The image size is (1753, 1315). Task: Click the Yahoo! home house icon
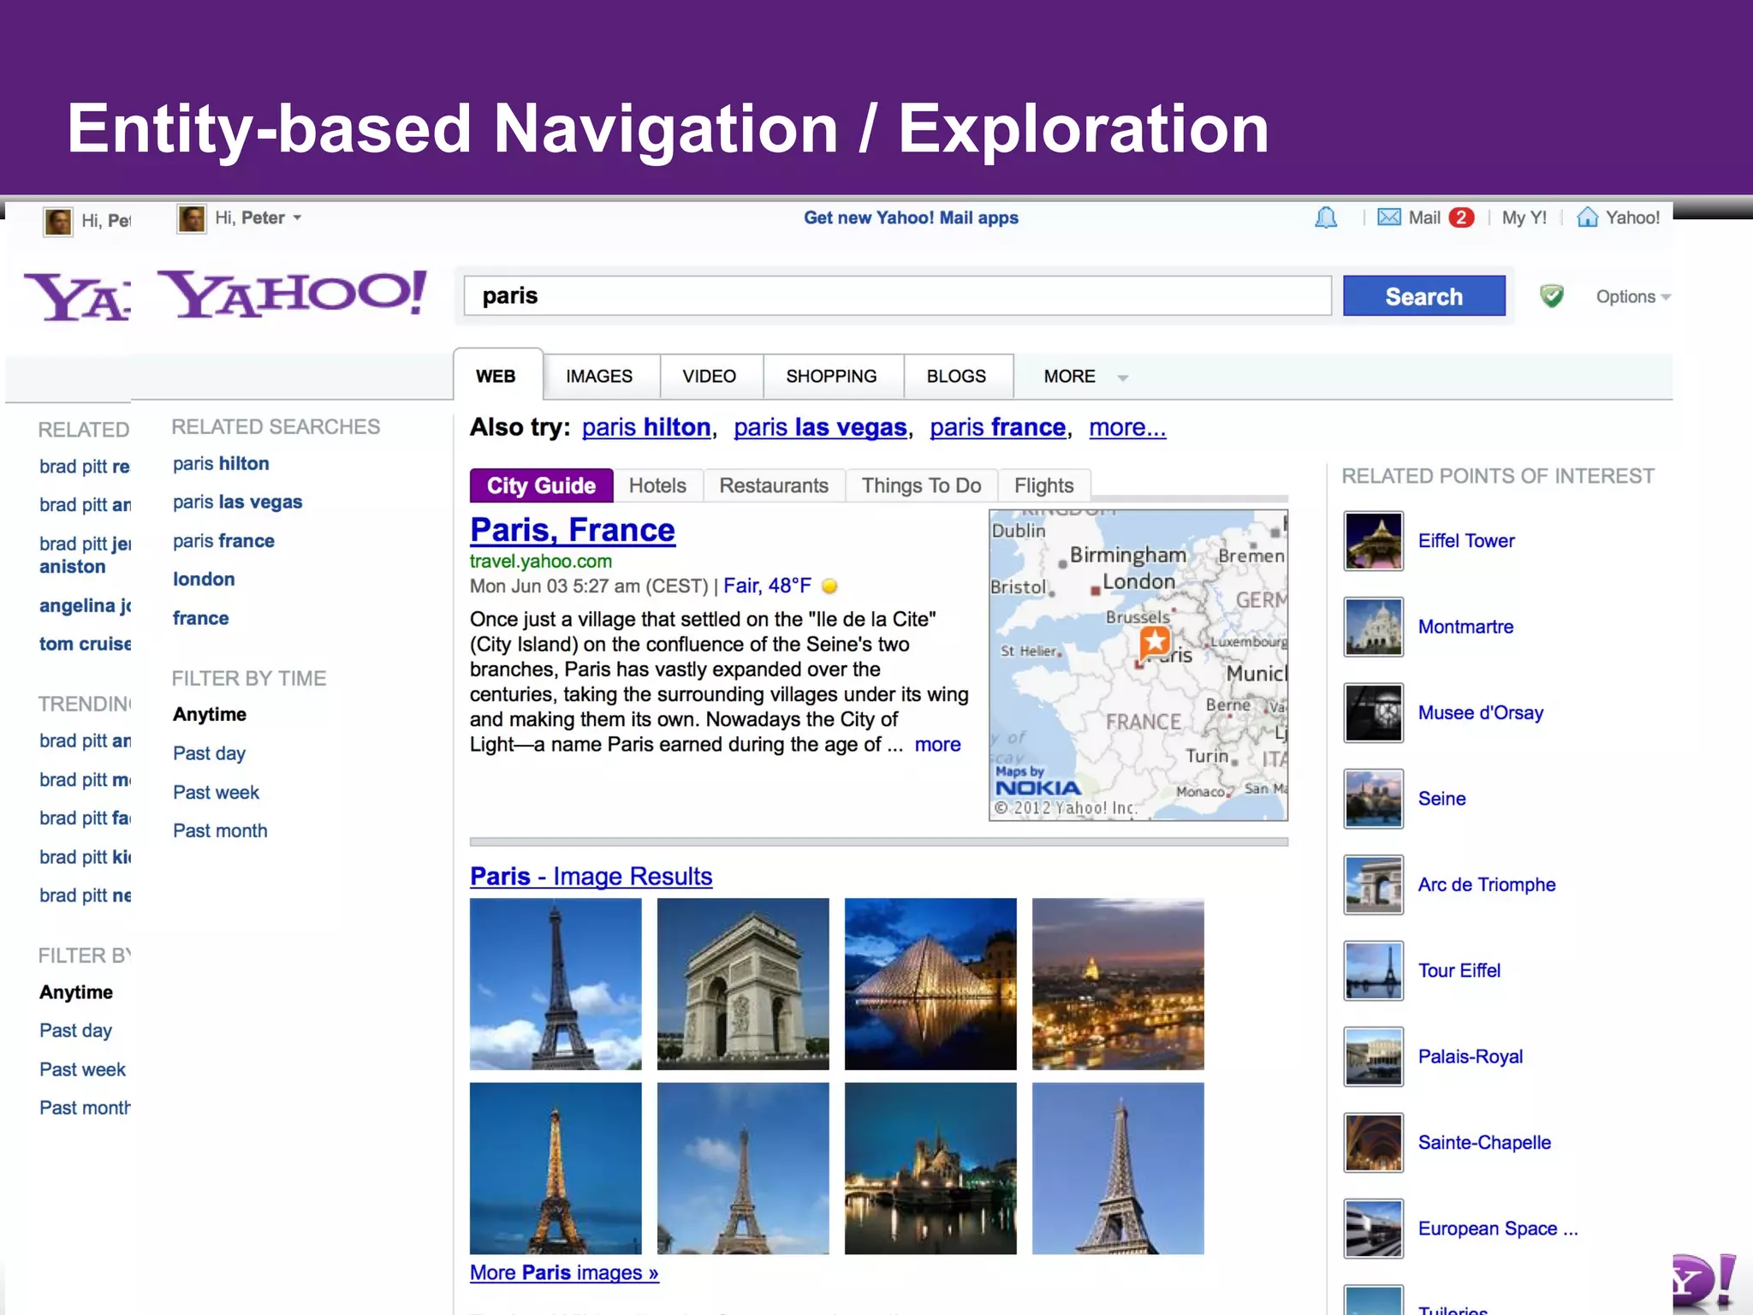point(1587,217)
